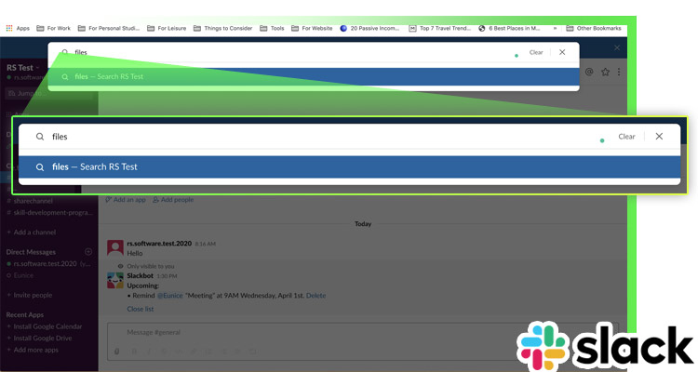The height and width of the screenshot is (372, 698).
Task: Expand the bookmarks overflow chevron
Action: [x=555, y=28]
